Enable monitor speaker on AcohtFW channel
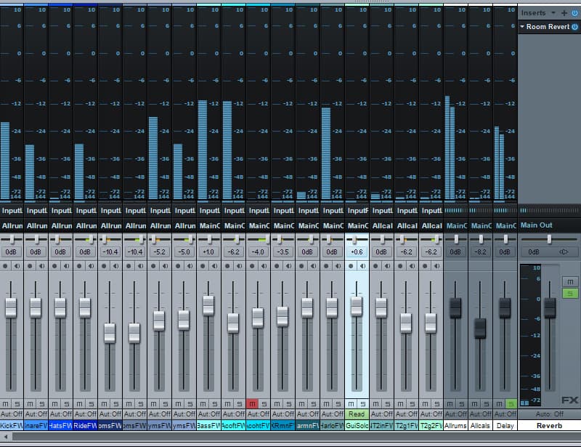The image size is (581, 447). pyautogui.click(x=264, y=266)
